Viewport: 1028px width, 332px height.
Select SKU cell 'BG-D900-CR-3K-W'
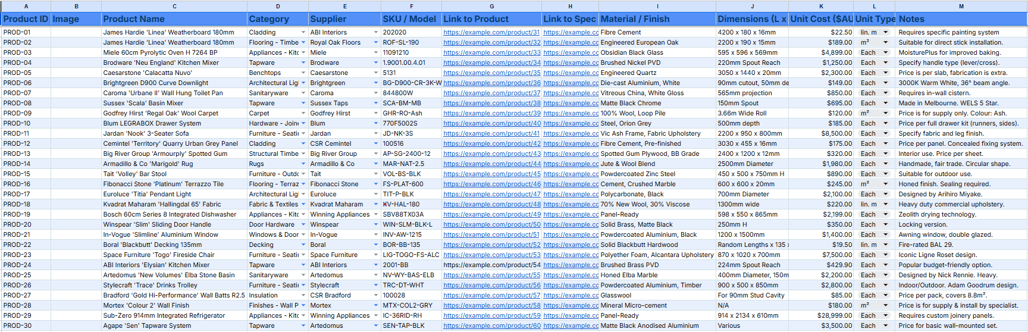[x=411, y=83]
